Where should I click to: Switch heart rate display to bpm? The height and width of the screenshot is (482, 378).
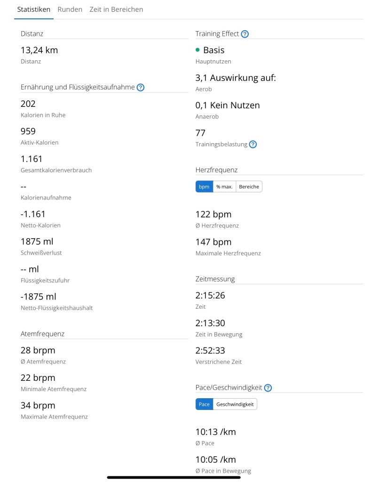(x=204, y=187)
